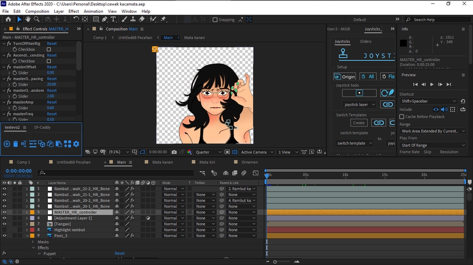Switch to the Mata kanan timeline tab
Viewport: 473px width, 265px height.
click(162, 162)
